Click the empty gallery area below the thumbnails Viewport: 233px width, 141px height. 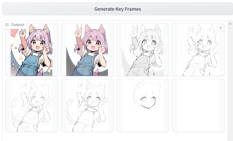[x=116, y=136]
